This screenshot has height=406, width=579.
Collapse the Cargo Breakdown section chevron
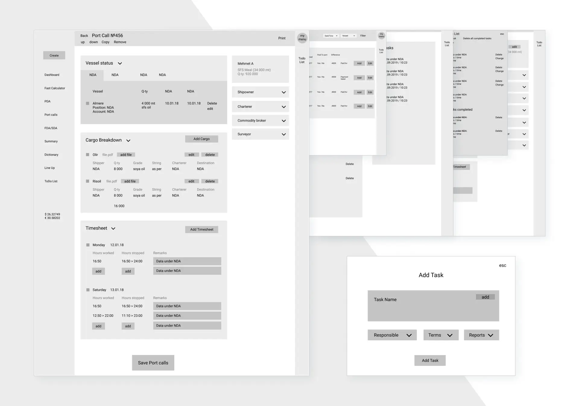point(128,141)
